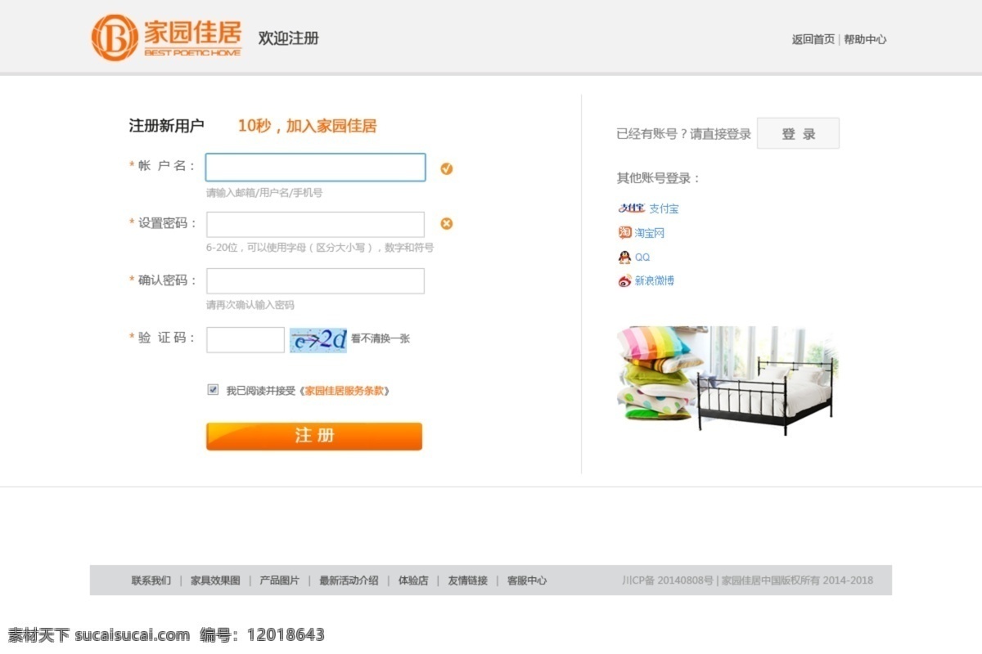982x654 pixels.
Task: Focus the 确认密码 confirm password field
Action: tap(316, 281)
